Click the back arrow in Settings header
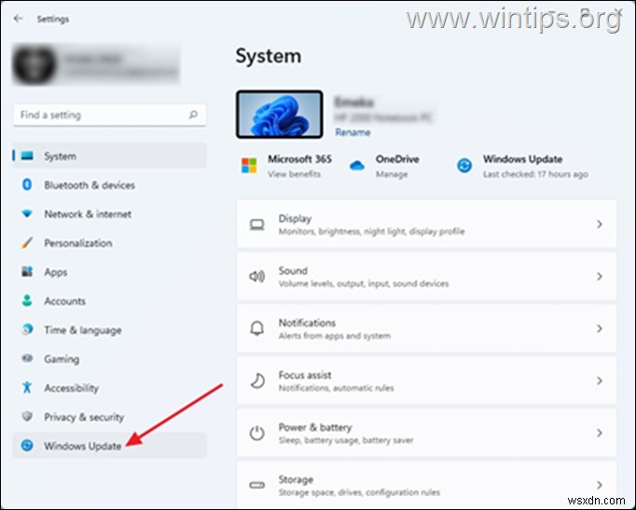Viewport: 636px width, 510px height. [x=18, y=19]
